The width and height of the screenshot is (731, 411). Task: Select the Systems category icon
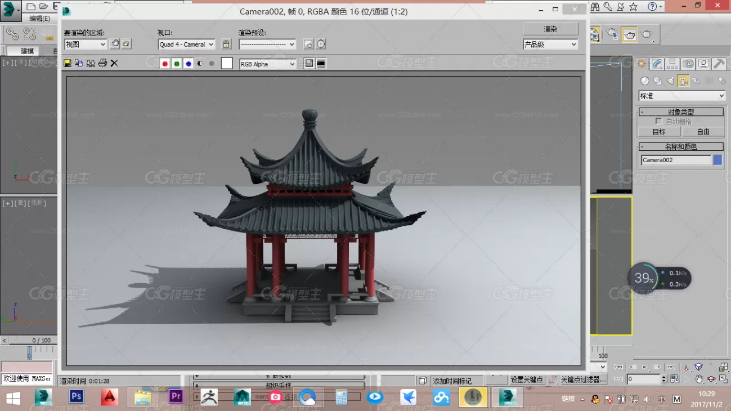click(x=721, y=81)
